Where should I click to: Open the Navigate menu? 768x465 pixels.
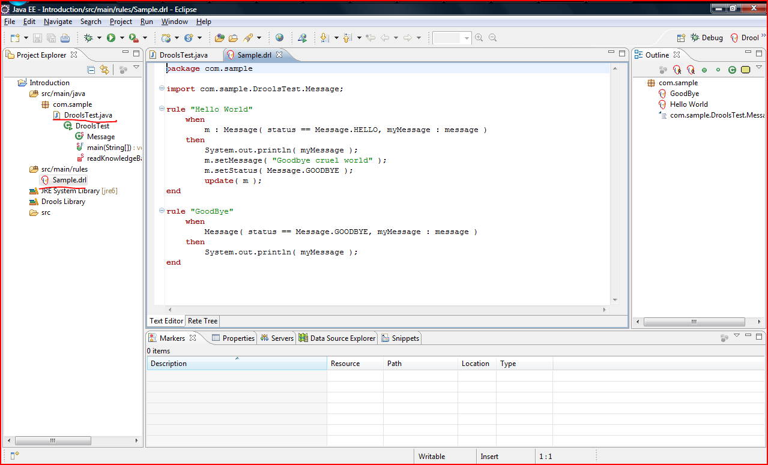point(58,22)
